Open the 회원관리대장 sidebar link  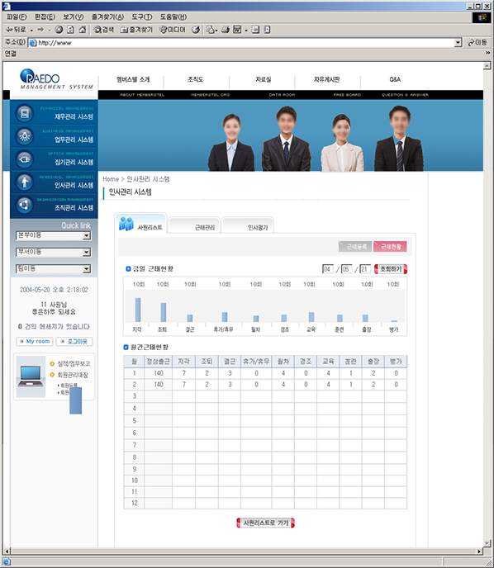[x=73, y=375]
